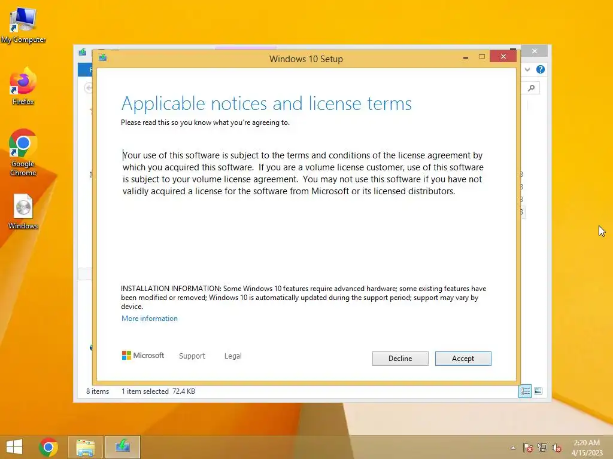Screen dimensions: 613x459
Task: Click the Back arrow in Explorer window
Action: [x=89, y=88]
